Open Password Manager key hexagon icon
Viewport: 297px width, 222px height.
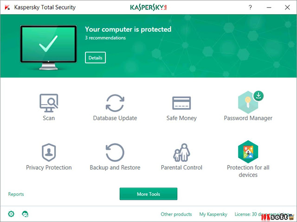click(x=248, y=102)
